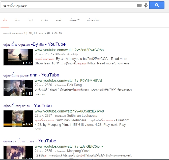Open the ข่าวสาร (News) tab

click(44, 20)
